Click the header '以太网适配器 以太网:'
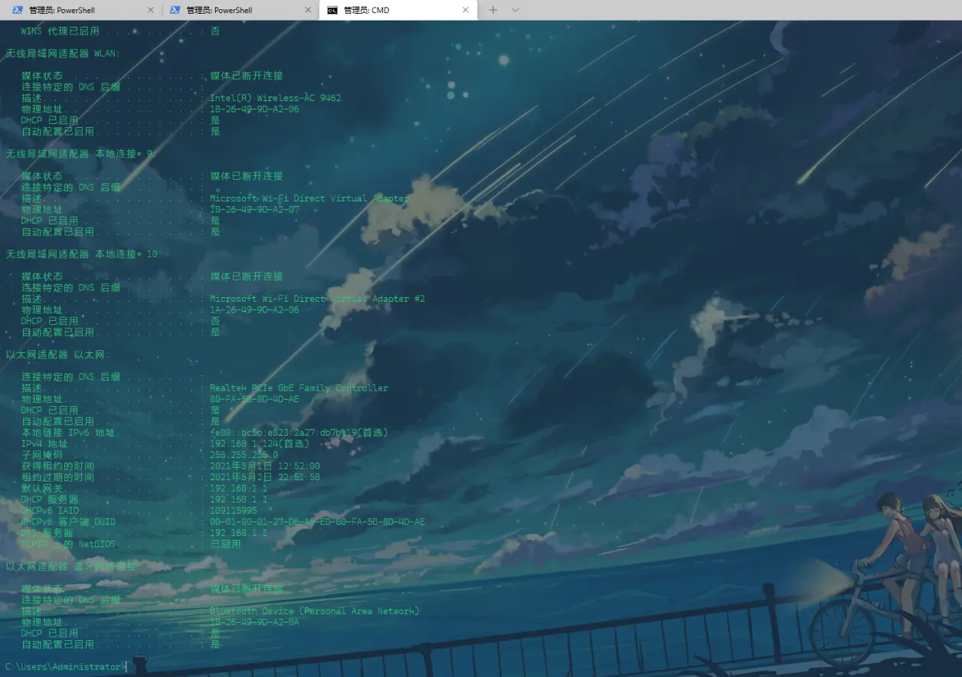The height and width of the screenshot is (677, 962). [x=57, y=355]
